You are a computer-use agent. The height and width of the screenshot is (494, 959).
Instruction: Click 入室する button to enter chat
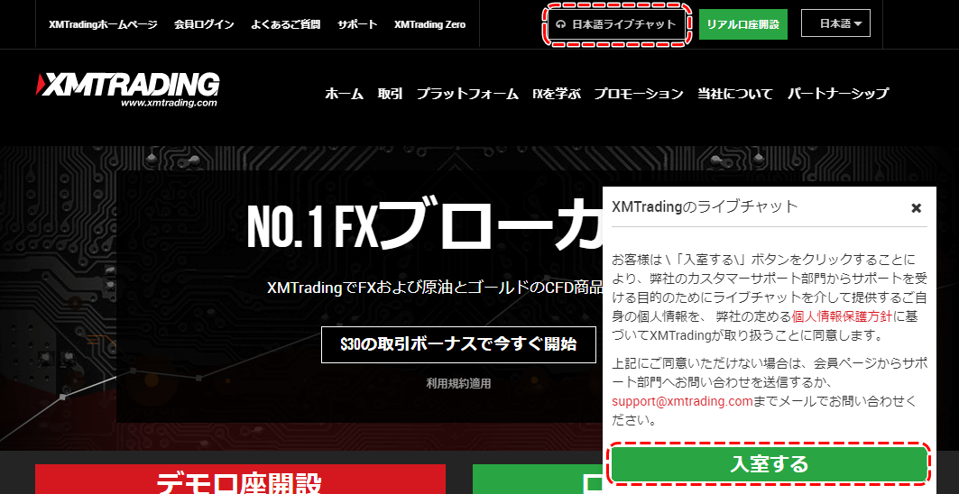[770, 464]
